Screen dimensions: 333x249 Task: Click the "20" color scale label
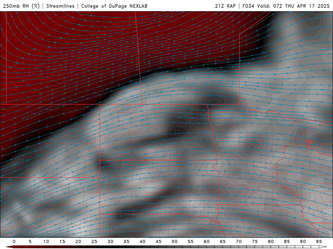pyautogui.click(x=78, y=242)
